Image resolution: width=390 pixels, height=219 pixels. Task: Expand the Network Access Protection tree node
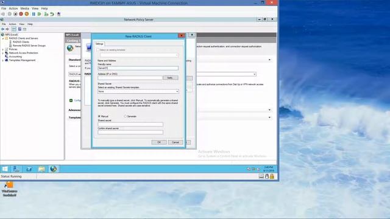(x=3, y=53)
